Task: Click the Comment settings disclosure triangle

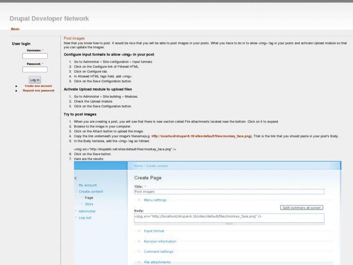Action: pos(139,252)
